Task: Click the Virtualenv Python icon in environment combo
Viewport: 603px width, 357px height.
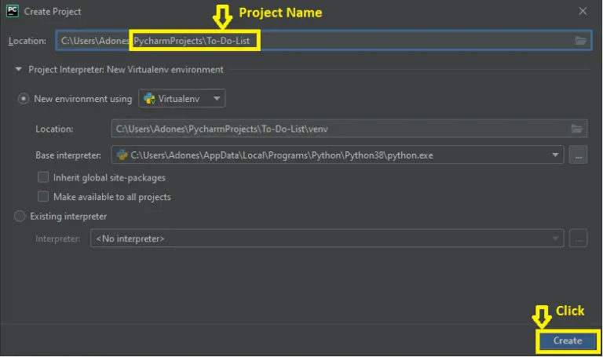Action: click(149, 99)
